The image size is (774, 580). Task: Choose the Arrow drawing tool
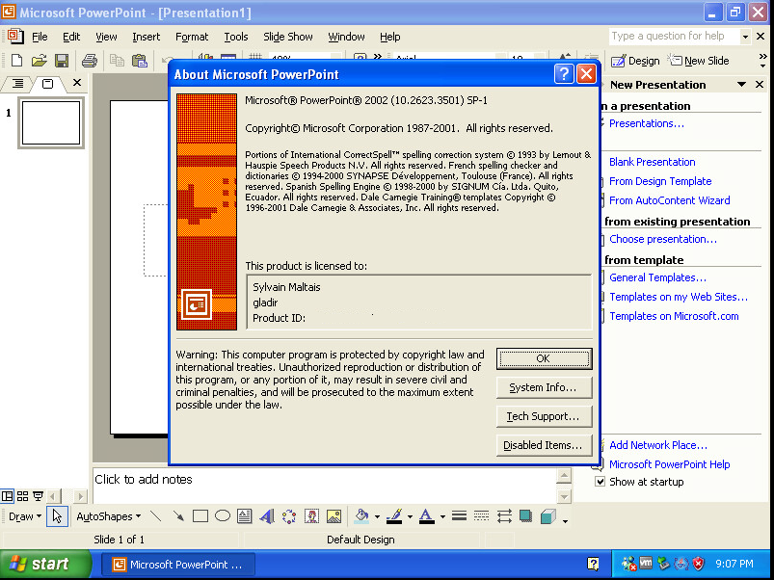178,516
